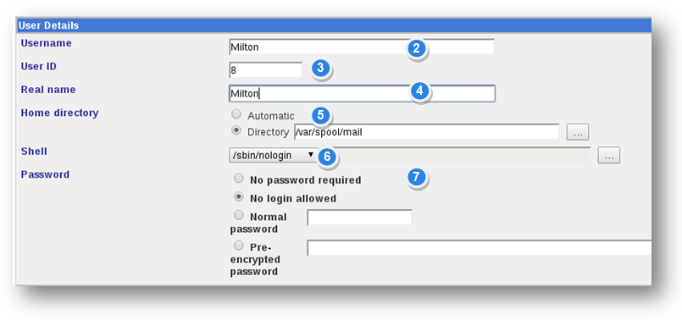Open the /sbin/nologin shell dropdown

273,155
